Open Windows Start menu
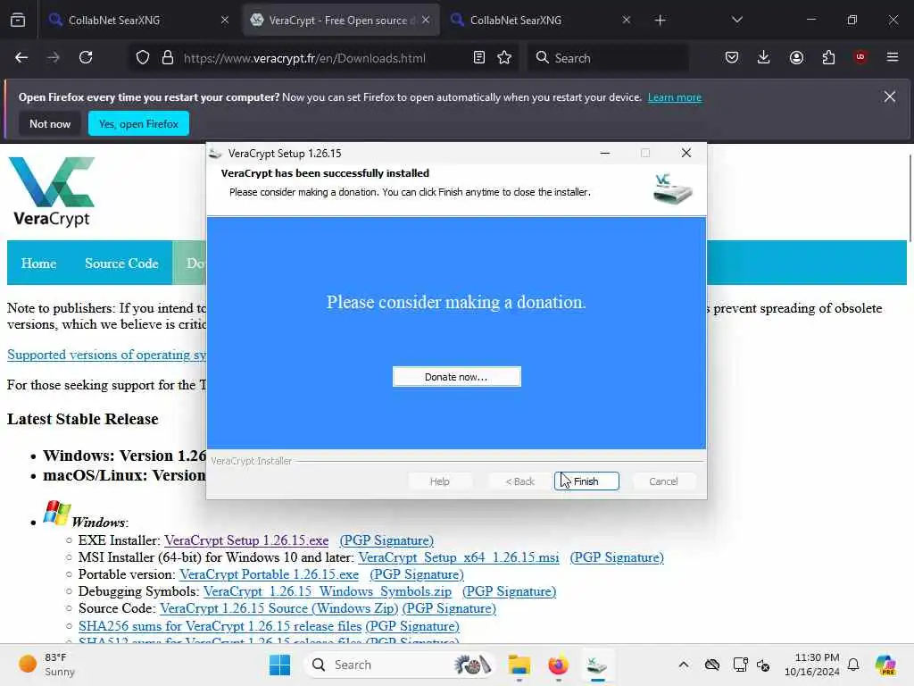The width and height of the screenshot is (914, 686). point(279,665)
